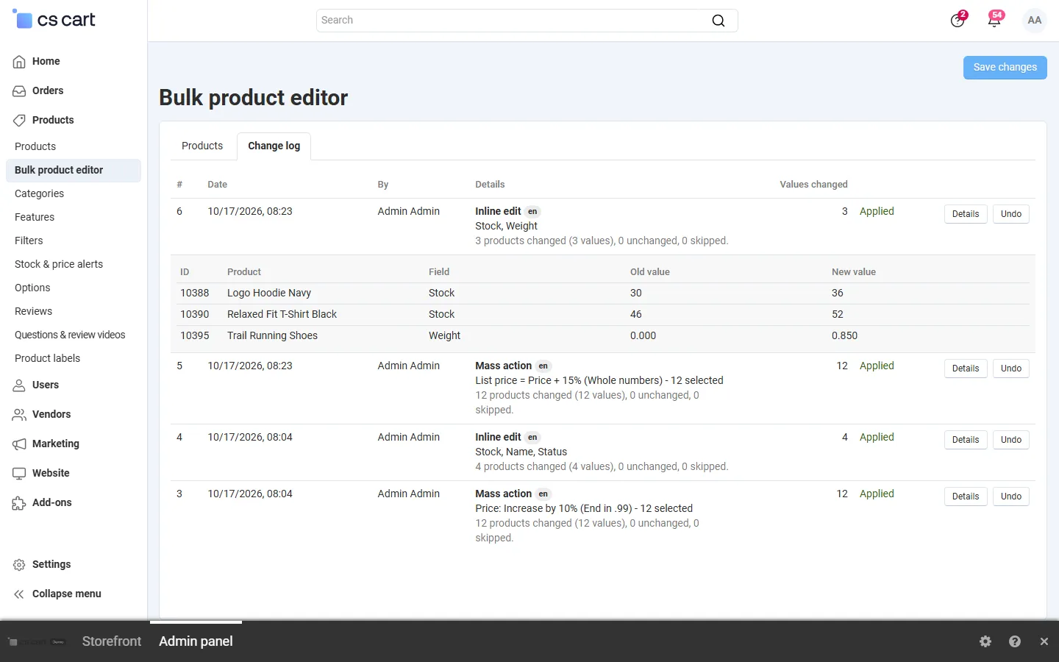Click the Vendors people icon in the sidebar
The width and height of the screenshot is (1059, 662).
pyautogui.click(x=19, y=415)
